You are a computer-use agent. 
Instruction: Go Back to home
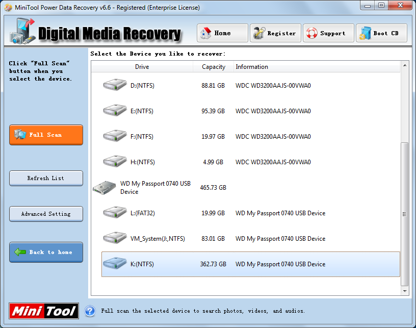[46, 252]
